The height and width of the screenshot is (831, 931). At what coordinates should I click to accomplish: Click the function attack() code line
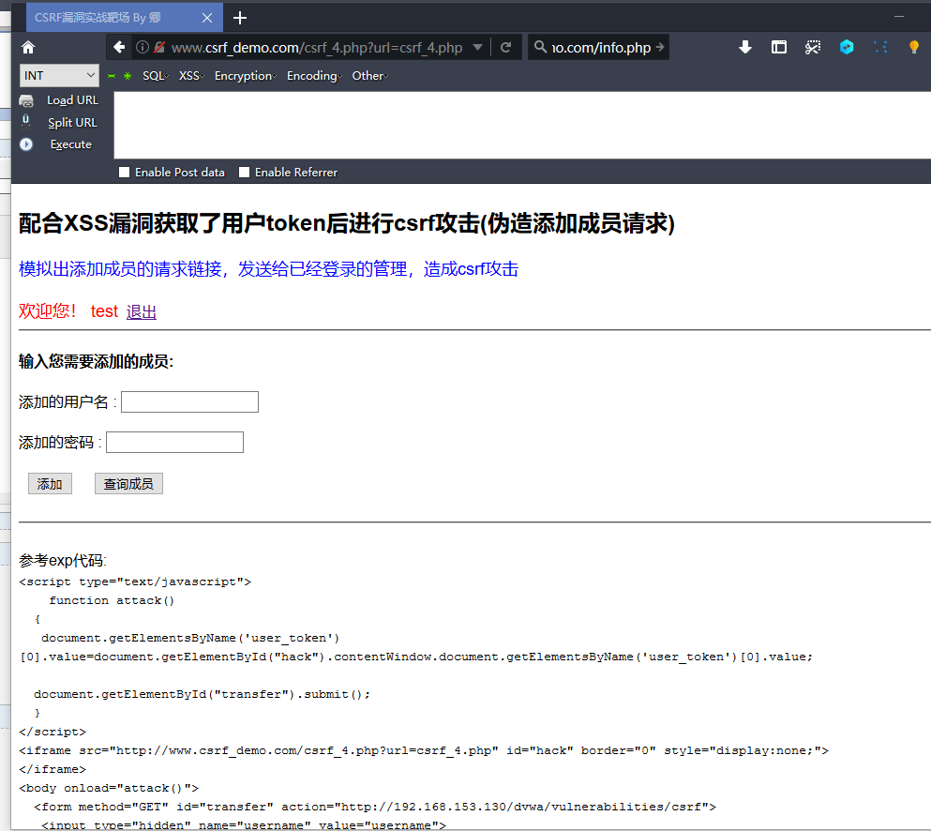point(112,600)
